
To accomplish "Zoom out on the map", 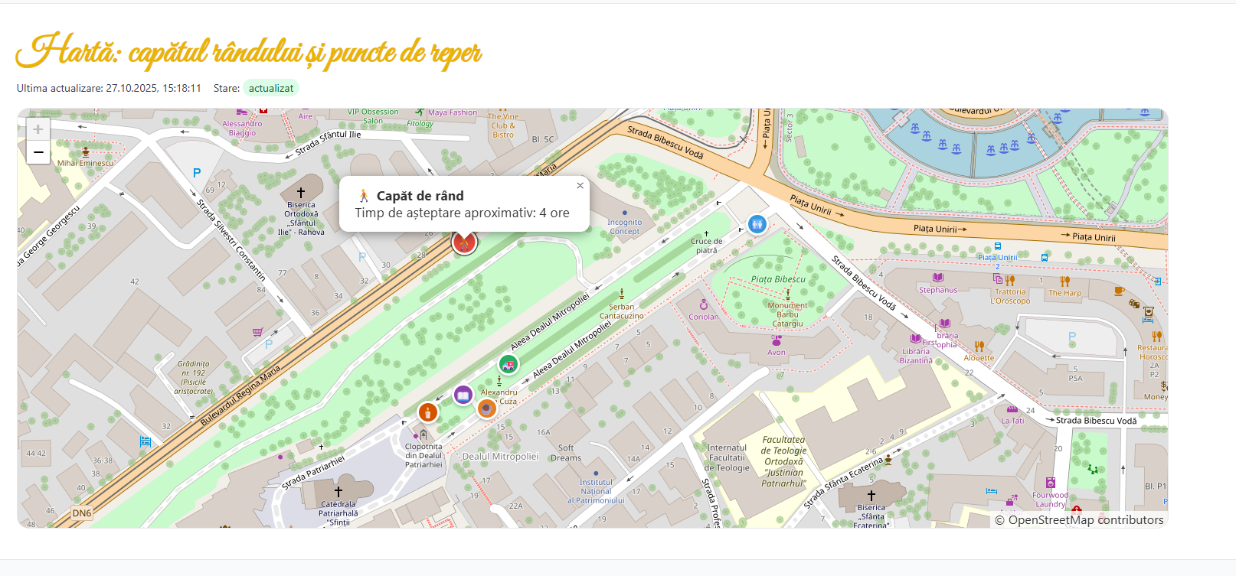I will [38, 153].
